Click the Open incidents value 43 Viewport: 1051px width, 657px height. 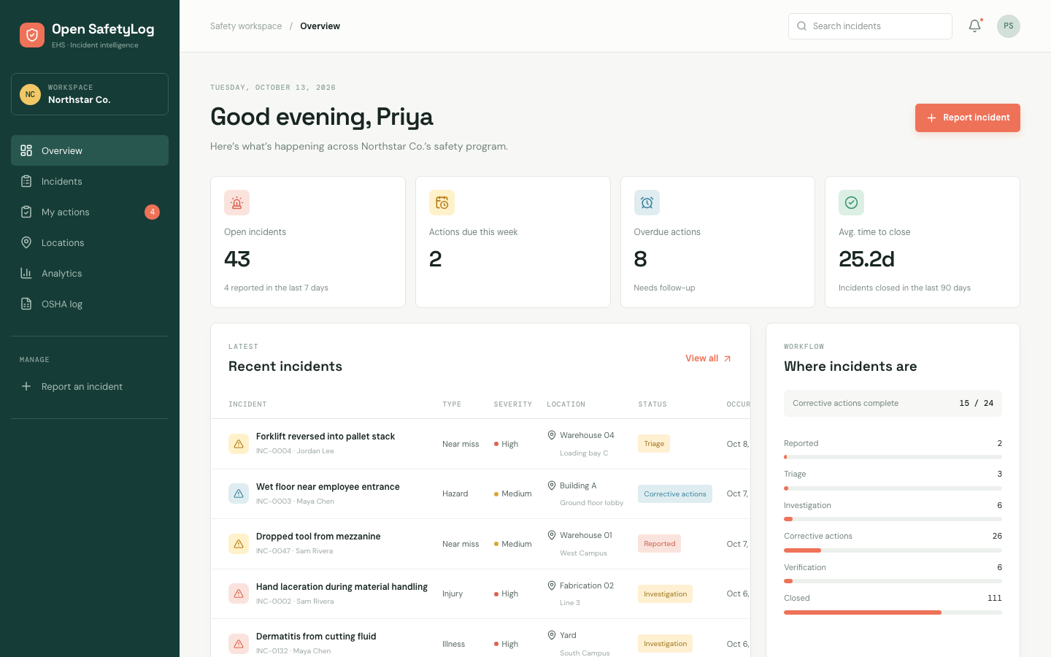coord(237,259)
